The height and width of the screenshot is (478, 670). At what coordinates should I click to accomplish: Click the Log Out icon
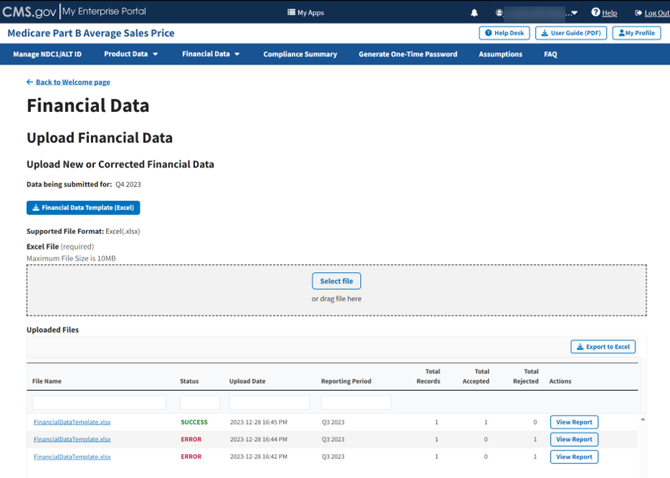638,13
